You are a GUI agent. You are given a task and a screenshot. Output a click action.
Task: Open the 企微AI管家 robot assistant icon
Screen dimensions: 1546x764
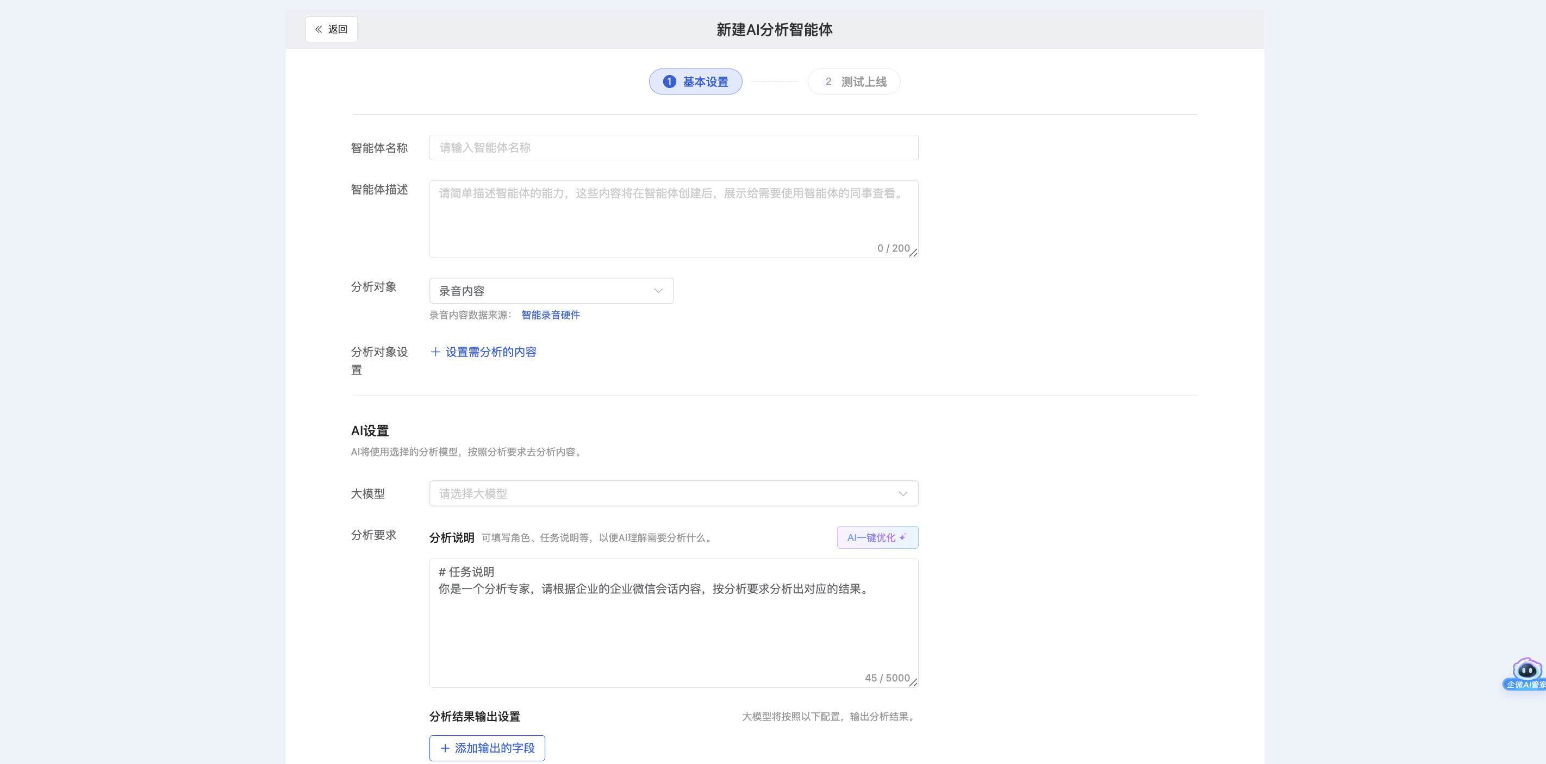pyautogui.click(x=1525, y=673)
